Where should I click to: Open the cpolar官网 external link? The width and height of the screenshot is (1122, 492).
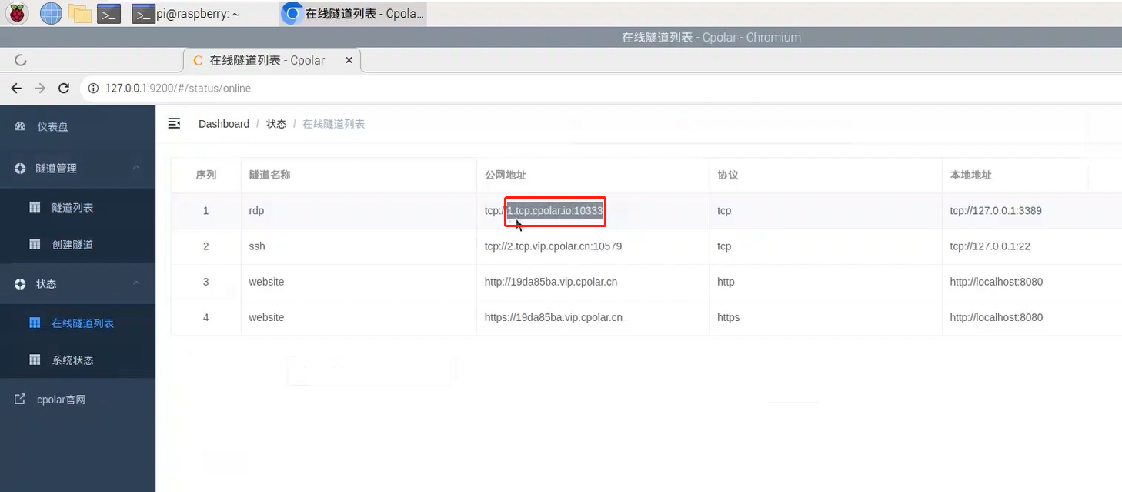point(78,400)
